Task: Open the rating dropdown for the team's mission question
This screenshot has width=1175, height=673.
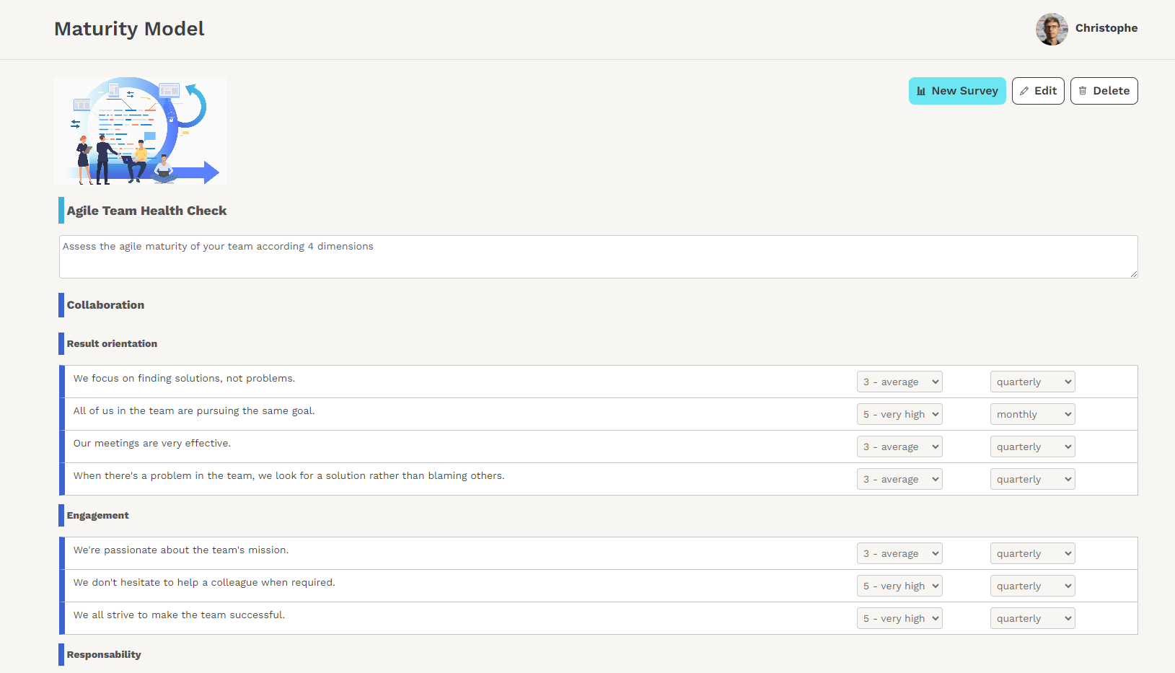Action: 899,553
